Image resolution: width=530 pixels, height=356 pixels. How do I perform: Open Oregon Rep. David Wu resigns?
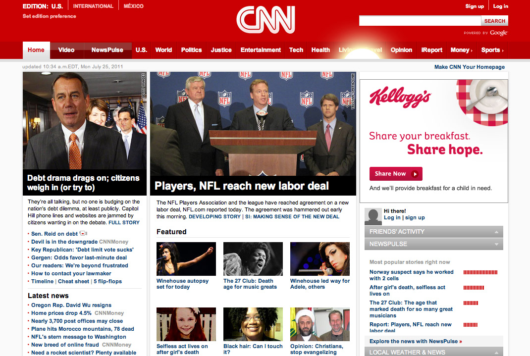click(x=71, y=305)
